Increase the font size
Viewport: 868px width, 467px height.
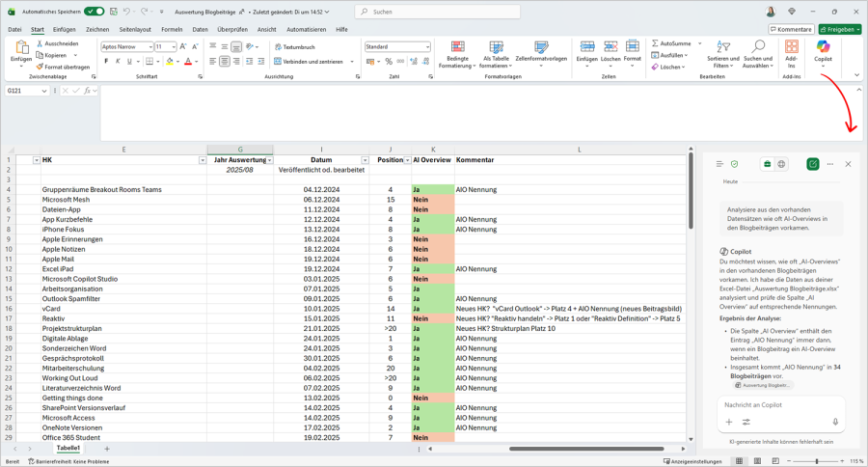183,47
